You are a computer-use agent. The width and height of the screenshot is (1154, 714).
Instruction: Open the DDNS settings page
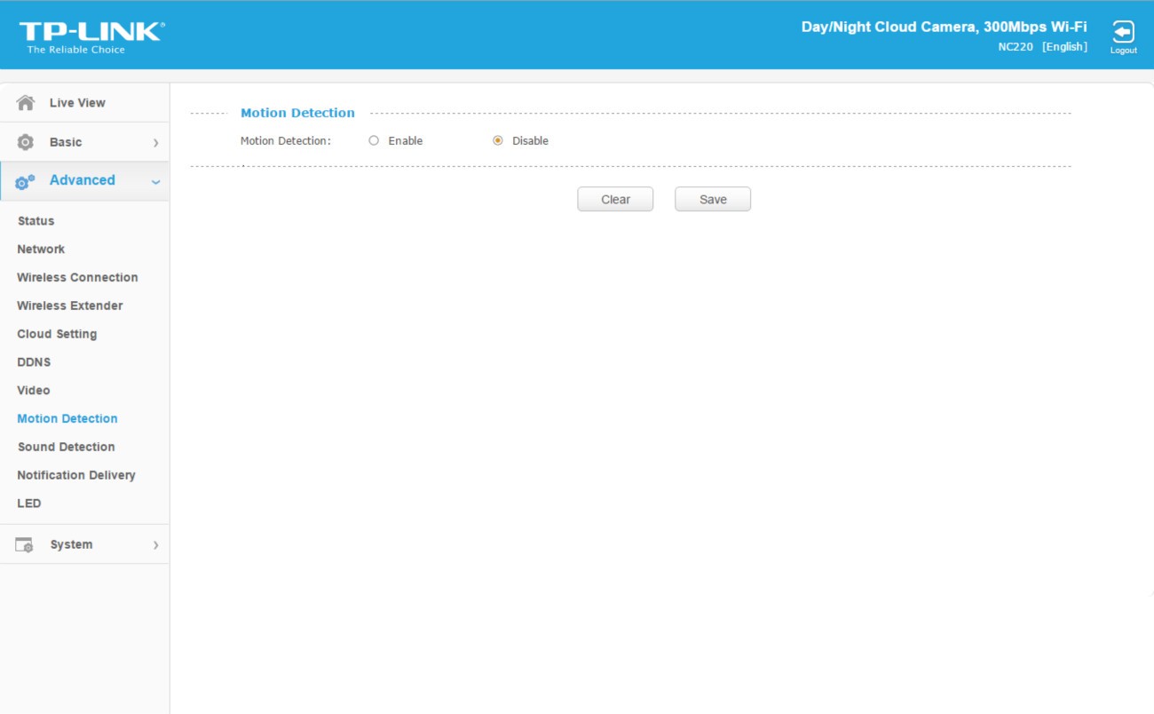click(x=34, y=362)
